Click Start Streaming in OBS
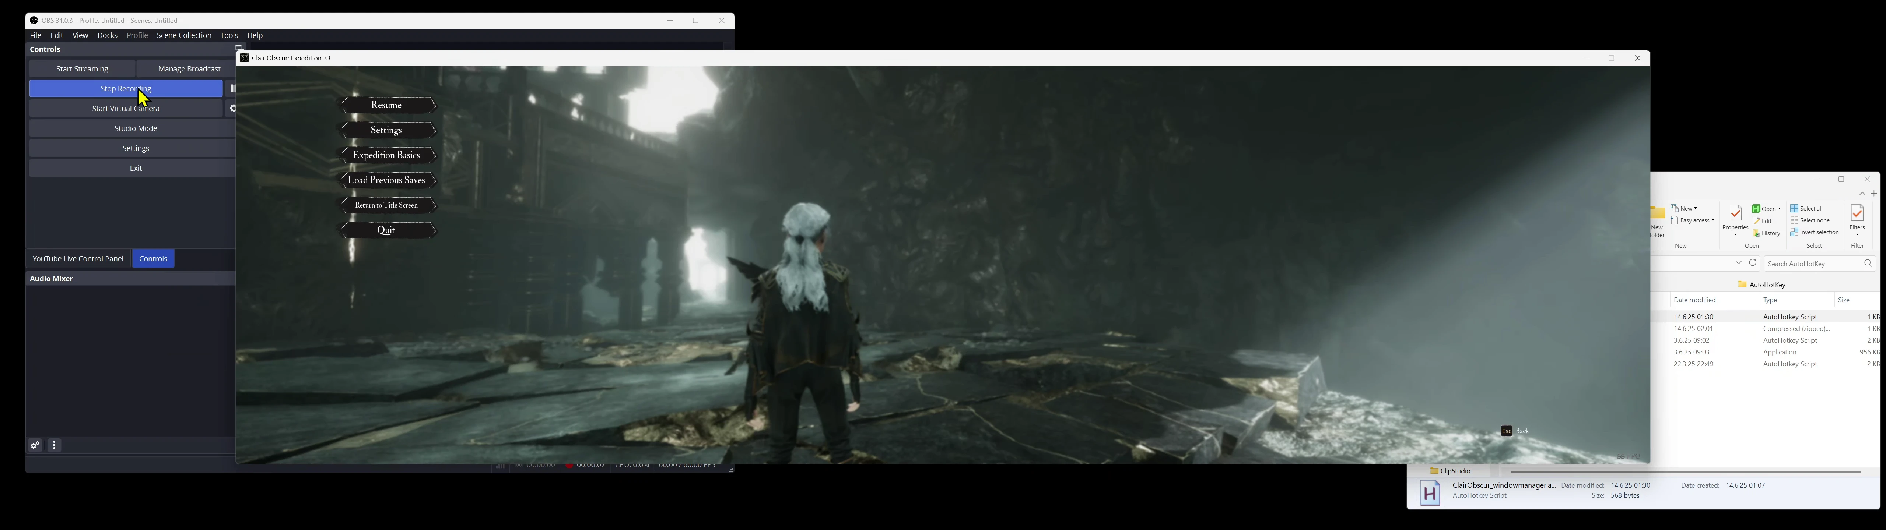This screenshot has width=1886, height=530. click(x=82, y=69)
